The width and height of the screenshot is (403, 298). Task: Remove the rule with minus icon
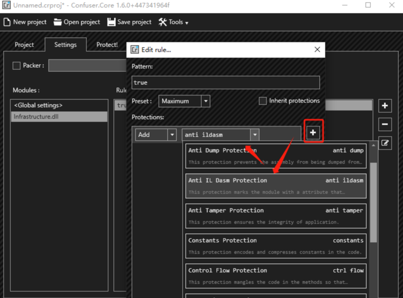385,124
